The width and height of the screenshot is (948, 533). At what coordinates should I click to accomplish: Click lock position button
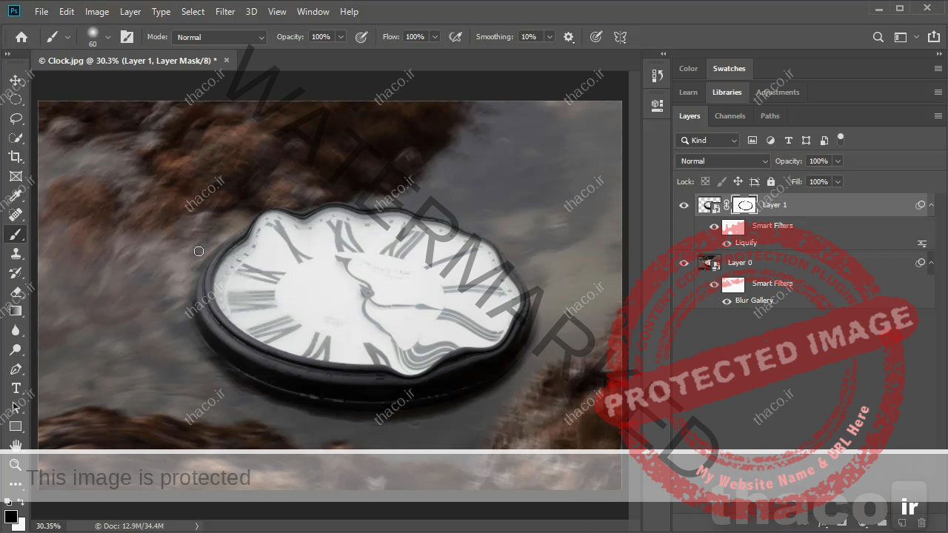coord(738,181)
